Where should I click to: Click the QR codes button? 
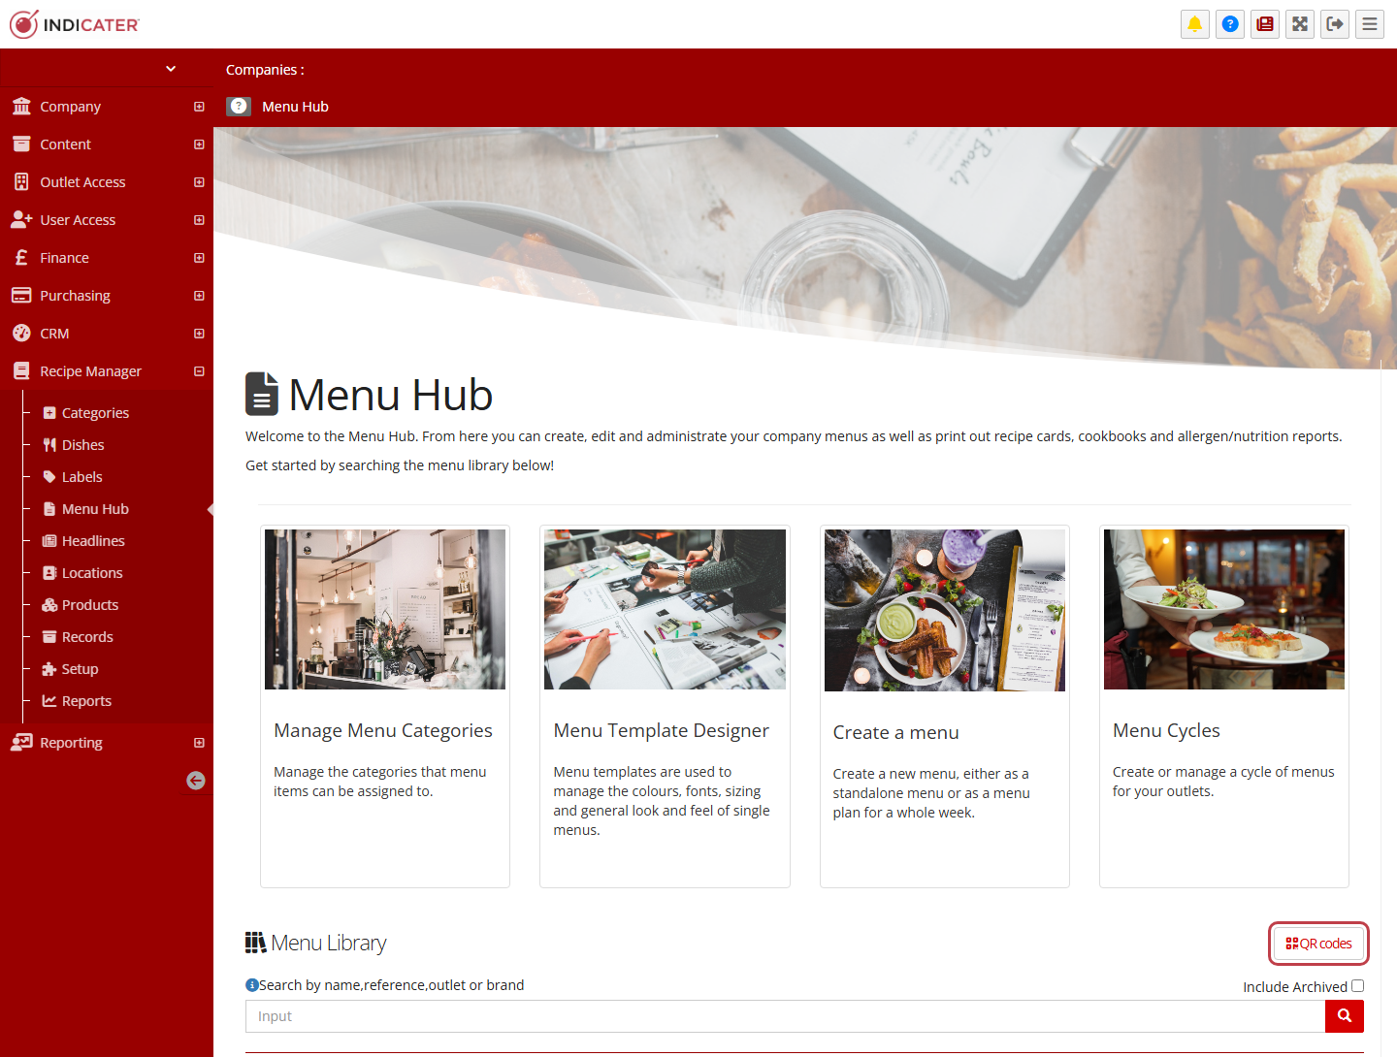pos(1319,944)
